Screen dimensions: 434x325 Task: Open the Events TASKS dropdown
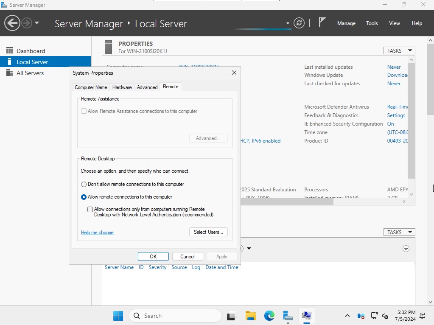(x=399, y=232)
